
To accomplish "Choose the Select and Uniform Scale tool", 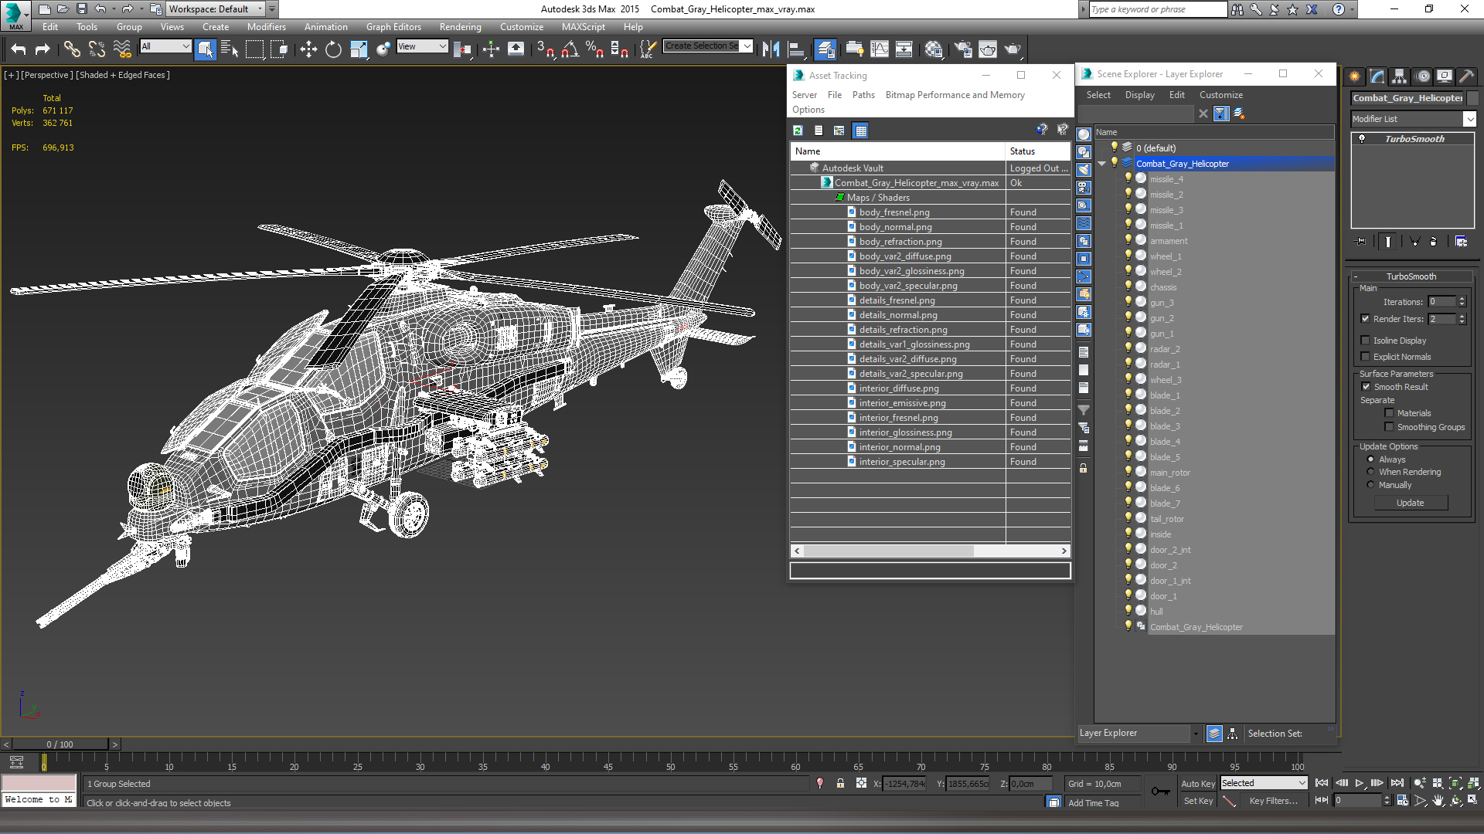I will tap(359, 49).
